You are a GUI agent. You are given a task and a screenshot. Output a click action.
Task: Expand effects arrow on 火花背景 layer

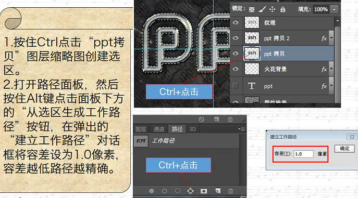[x=331, y=69]
